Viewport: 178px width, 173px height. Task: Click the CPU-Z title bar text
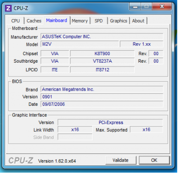21,8
